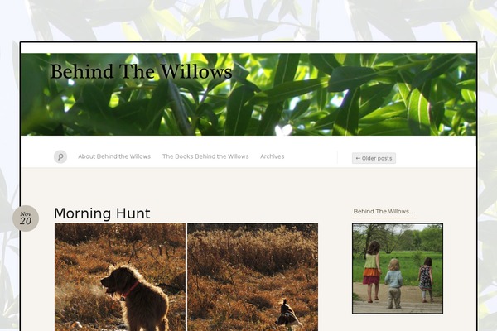The width and height of the screenshot is (497, 331).
Task: Click the Behind The Willows site title
Action: 141,72
